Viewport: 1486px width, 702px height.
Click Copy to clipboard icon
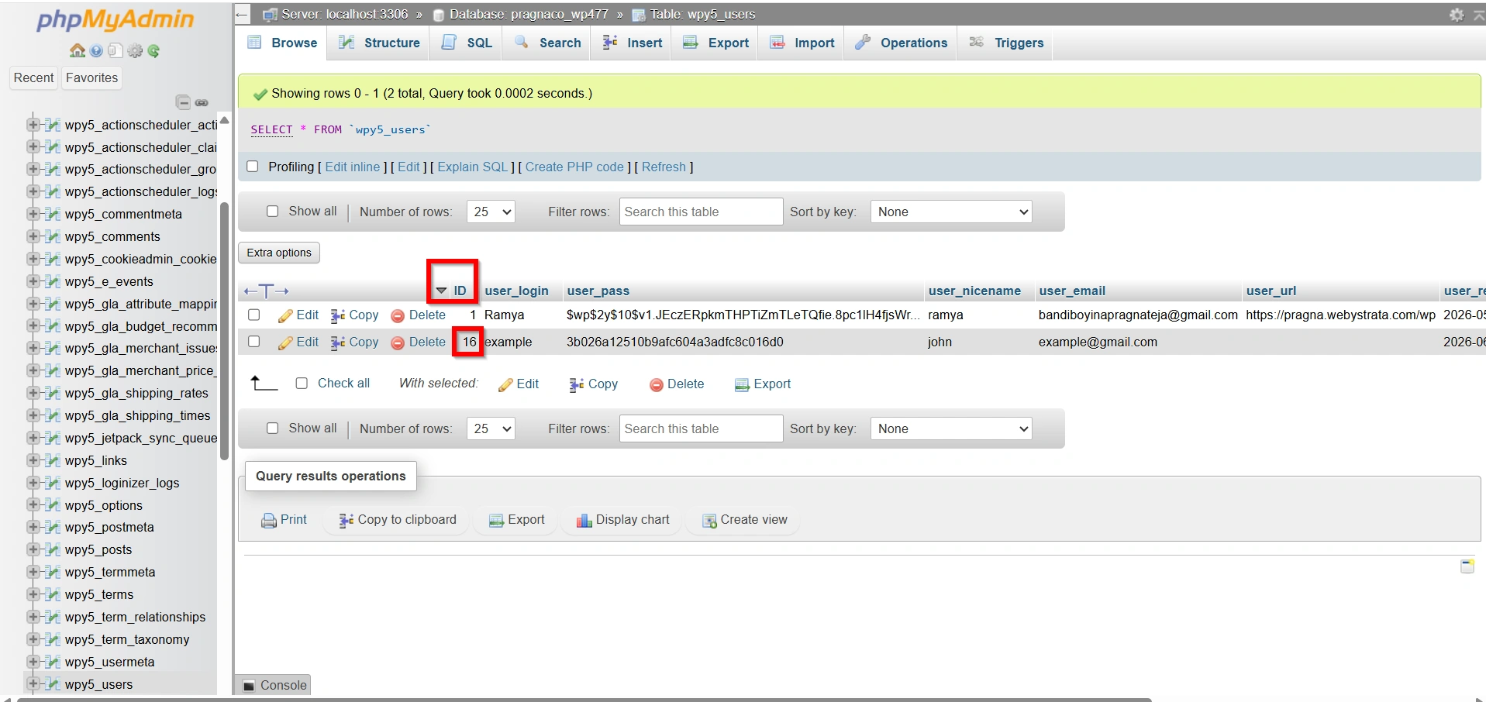point(347,521)
